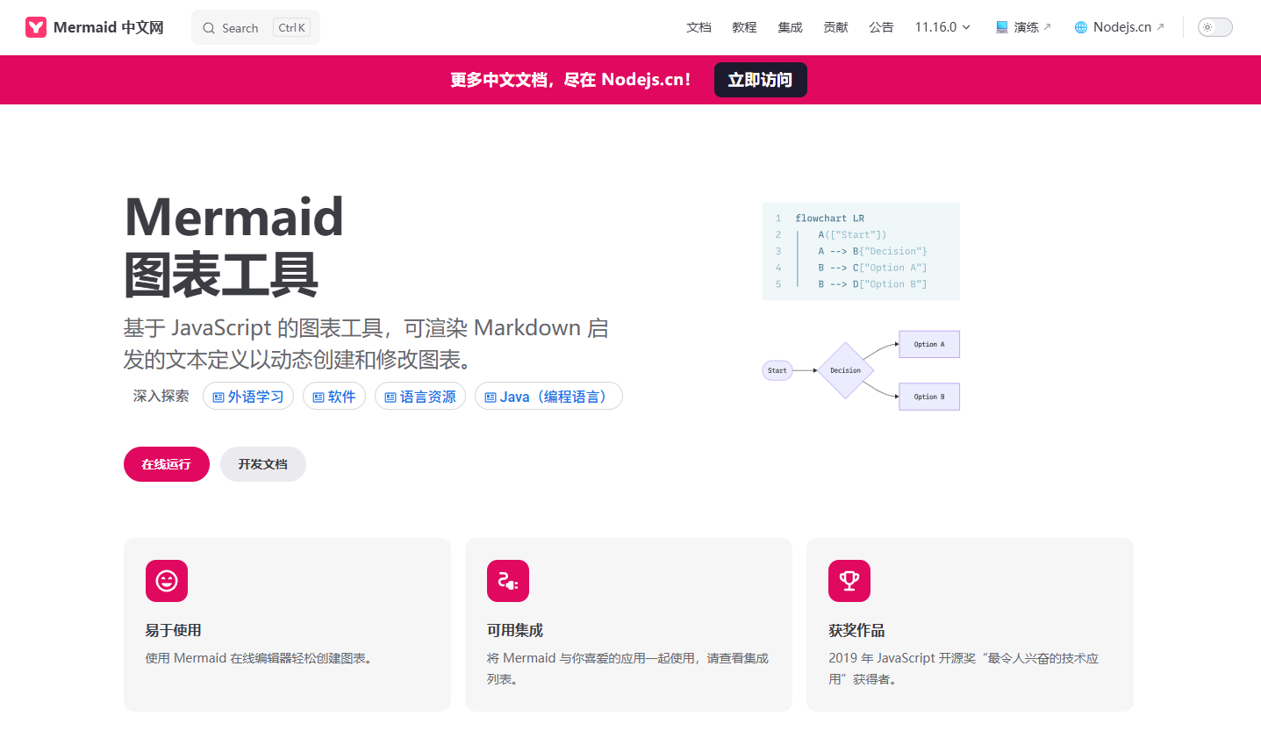Open the 外语学习 tag link
The image size is (1261, 745).
click(247, 397)
